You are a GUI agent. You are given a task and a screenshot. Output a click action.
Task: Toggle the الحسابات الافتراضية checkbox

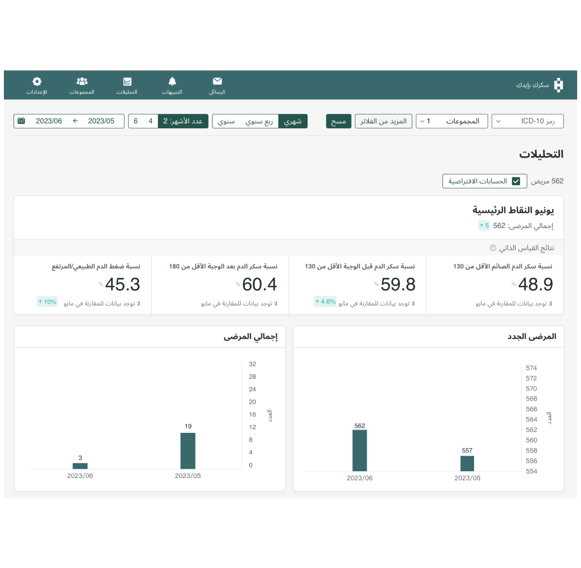pyautogui.click(x=516, y=181)
